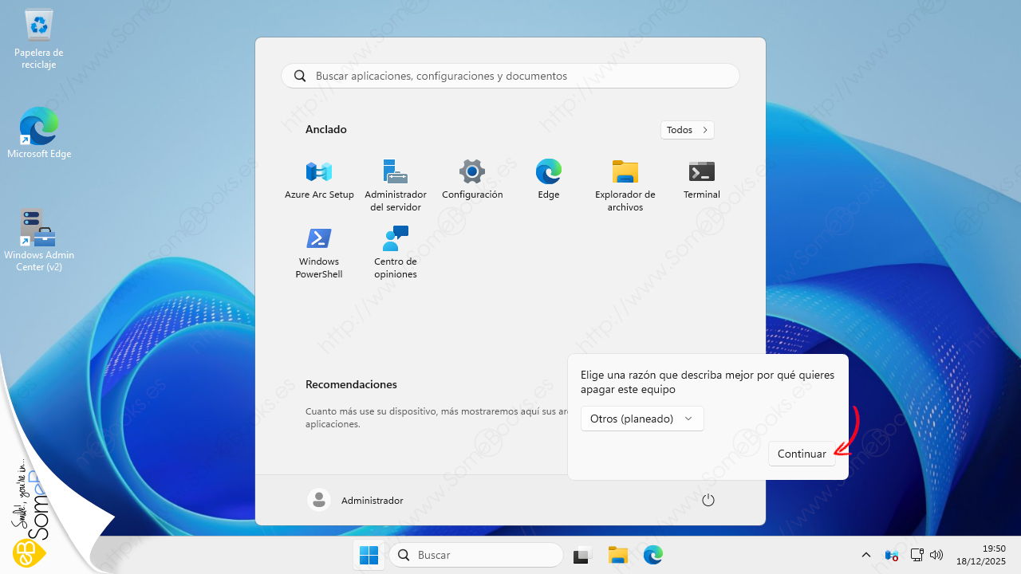This screenshot has width=1021, height=574.
Task: Launch Administrador del servidor pinned app
Action: click(x=395, y=172)
